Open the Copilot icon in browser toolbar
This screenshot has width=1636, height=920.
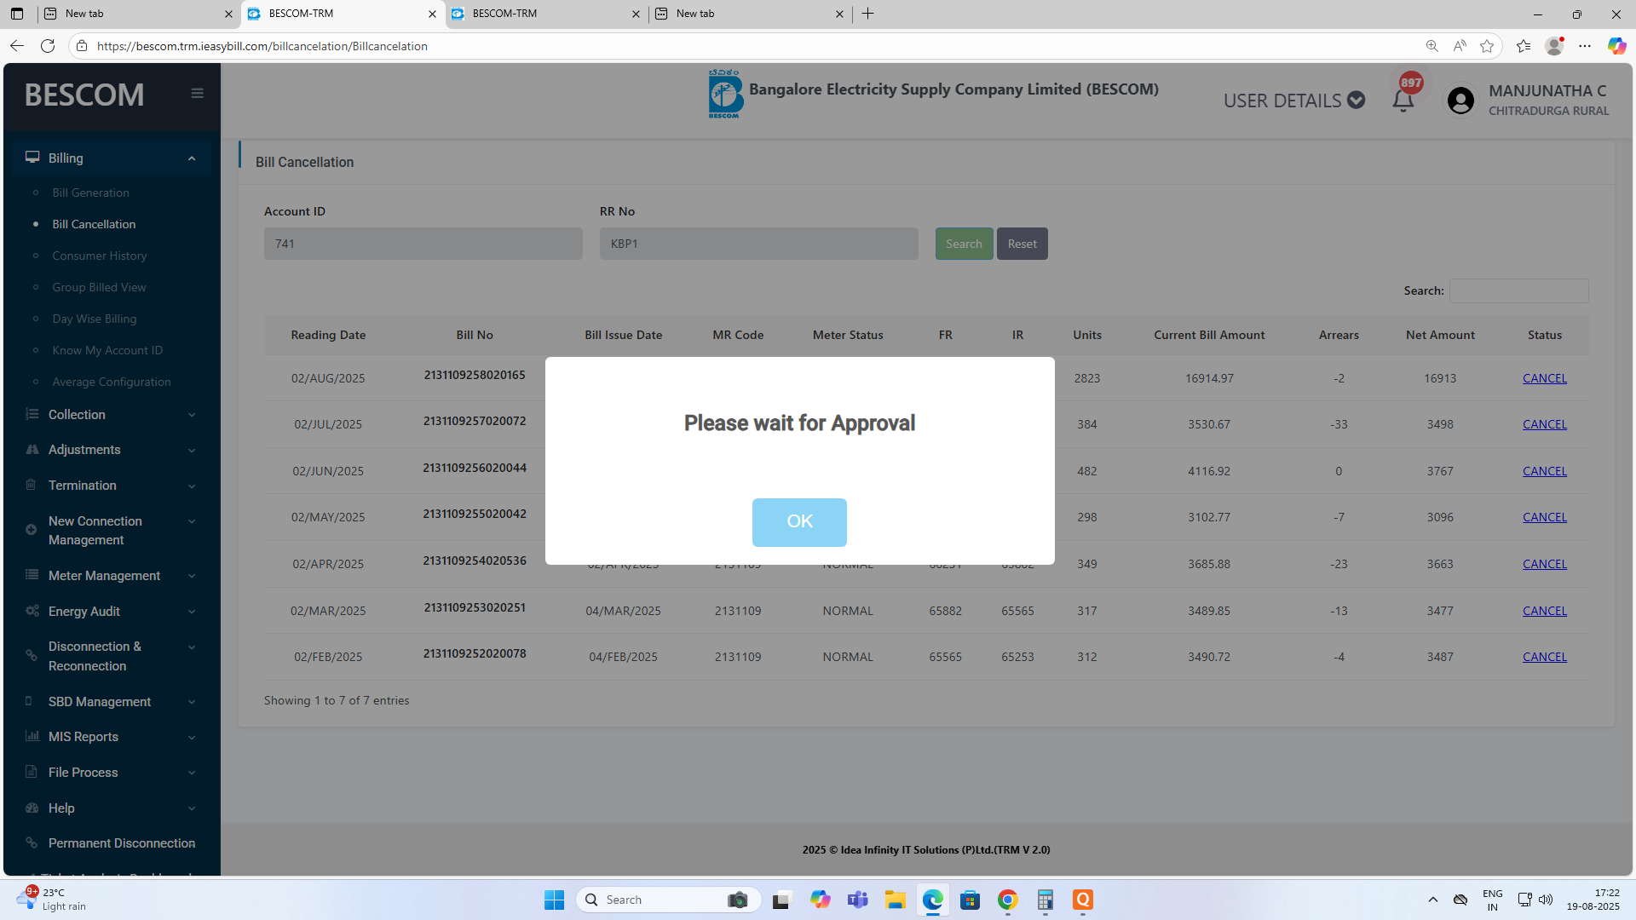[1616, 46]
